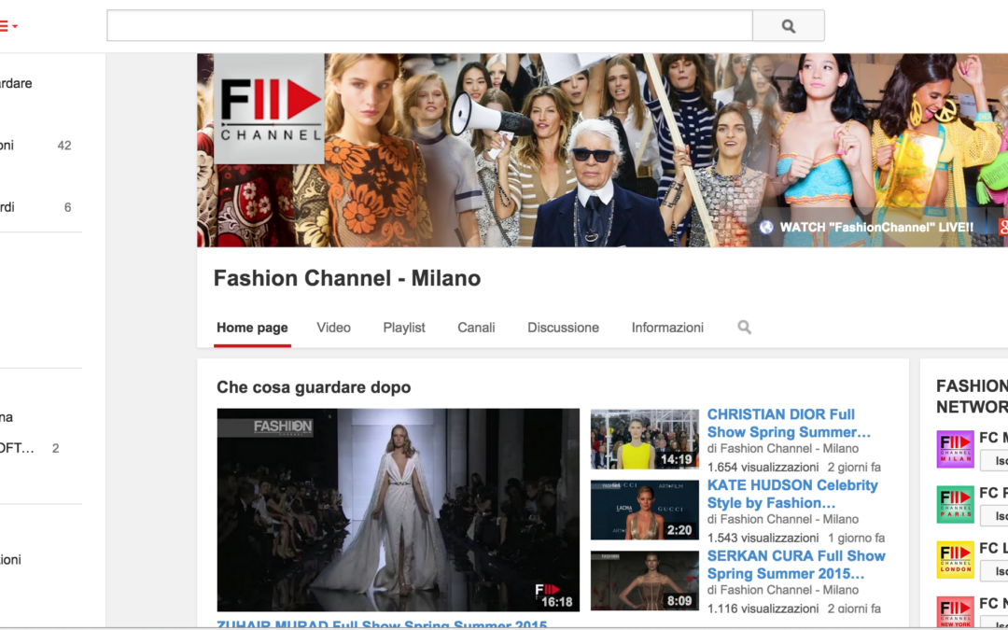Open the red guide menu in top-left corner

coord(6,25)
